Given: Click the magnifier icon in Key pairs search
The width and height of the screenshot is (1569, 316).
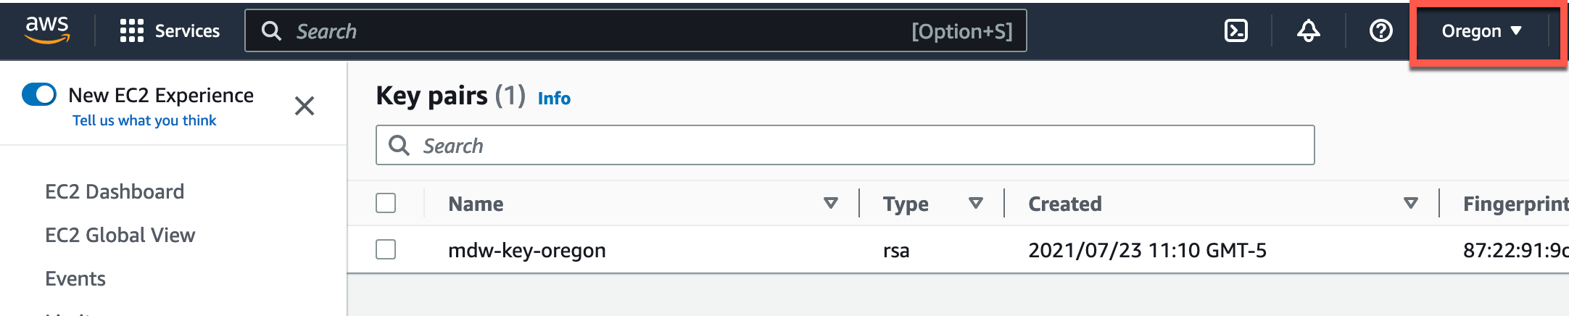Looking at the screenshot, I should 399,145.
